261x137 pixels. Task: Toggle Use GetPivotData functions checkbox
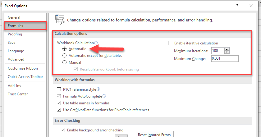click(x=59, y=110)
